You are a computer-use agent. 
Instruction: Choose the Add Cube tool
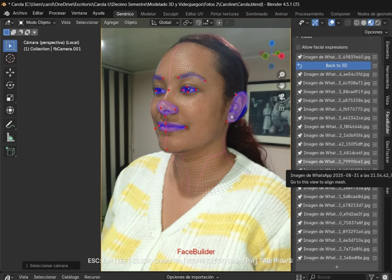pyautogui.click(x=10, y=151)
